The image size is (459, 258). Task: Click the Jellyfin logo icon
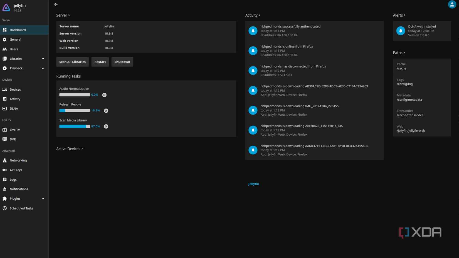tap(6, 8)
